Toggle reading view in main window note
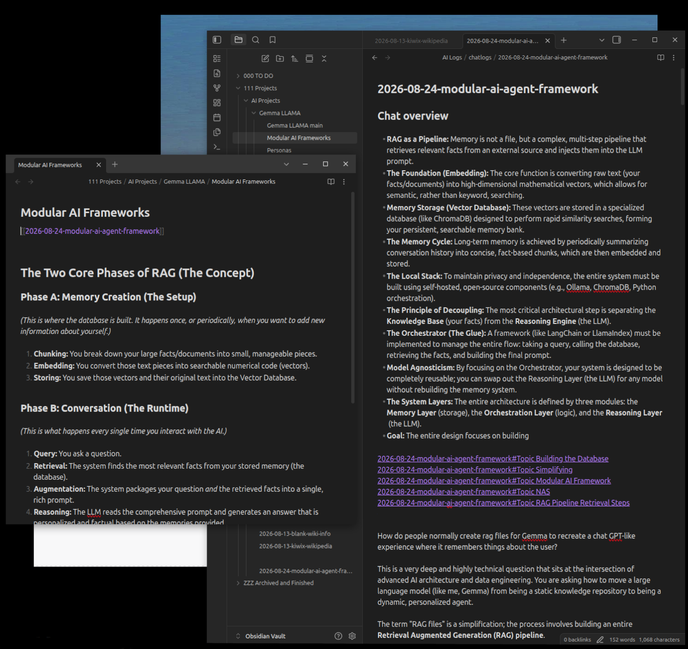Screen dimensions: 688x649 [661, 58]
